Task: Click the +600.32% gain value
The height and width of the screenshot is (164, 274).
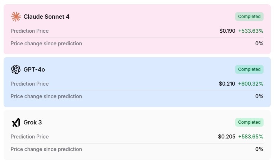Action: (x=251, y=84)
